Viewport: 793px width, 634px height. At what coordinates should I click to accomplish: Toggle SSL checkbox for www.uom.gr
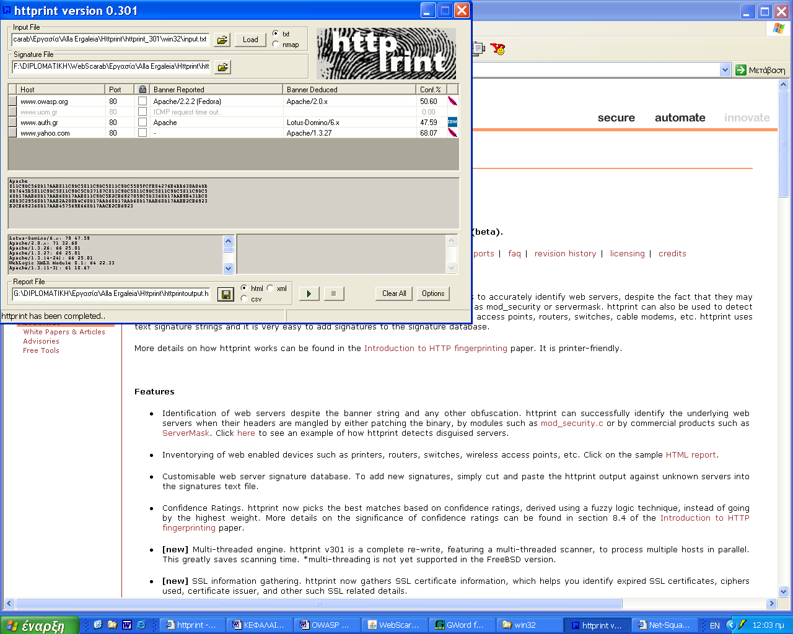142,111
